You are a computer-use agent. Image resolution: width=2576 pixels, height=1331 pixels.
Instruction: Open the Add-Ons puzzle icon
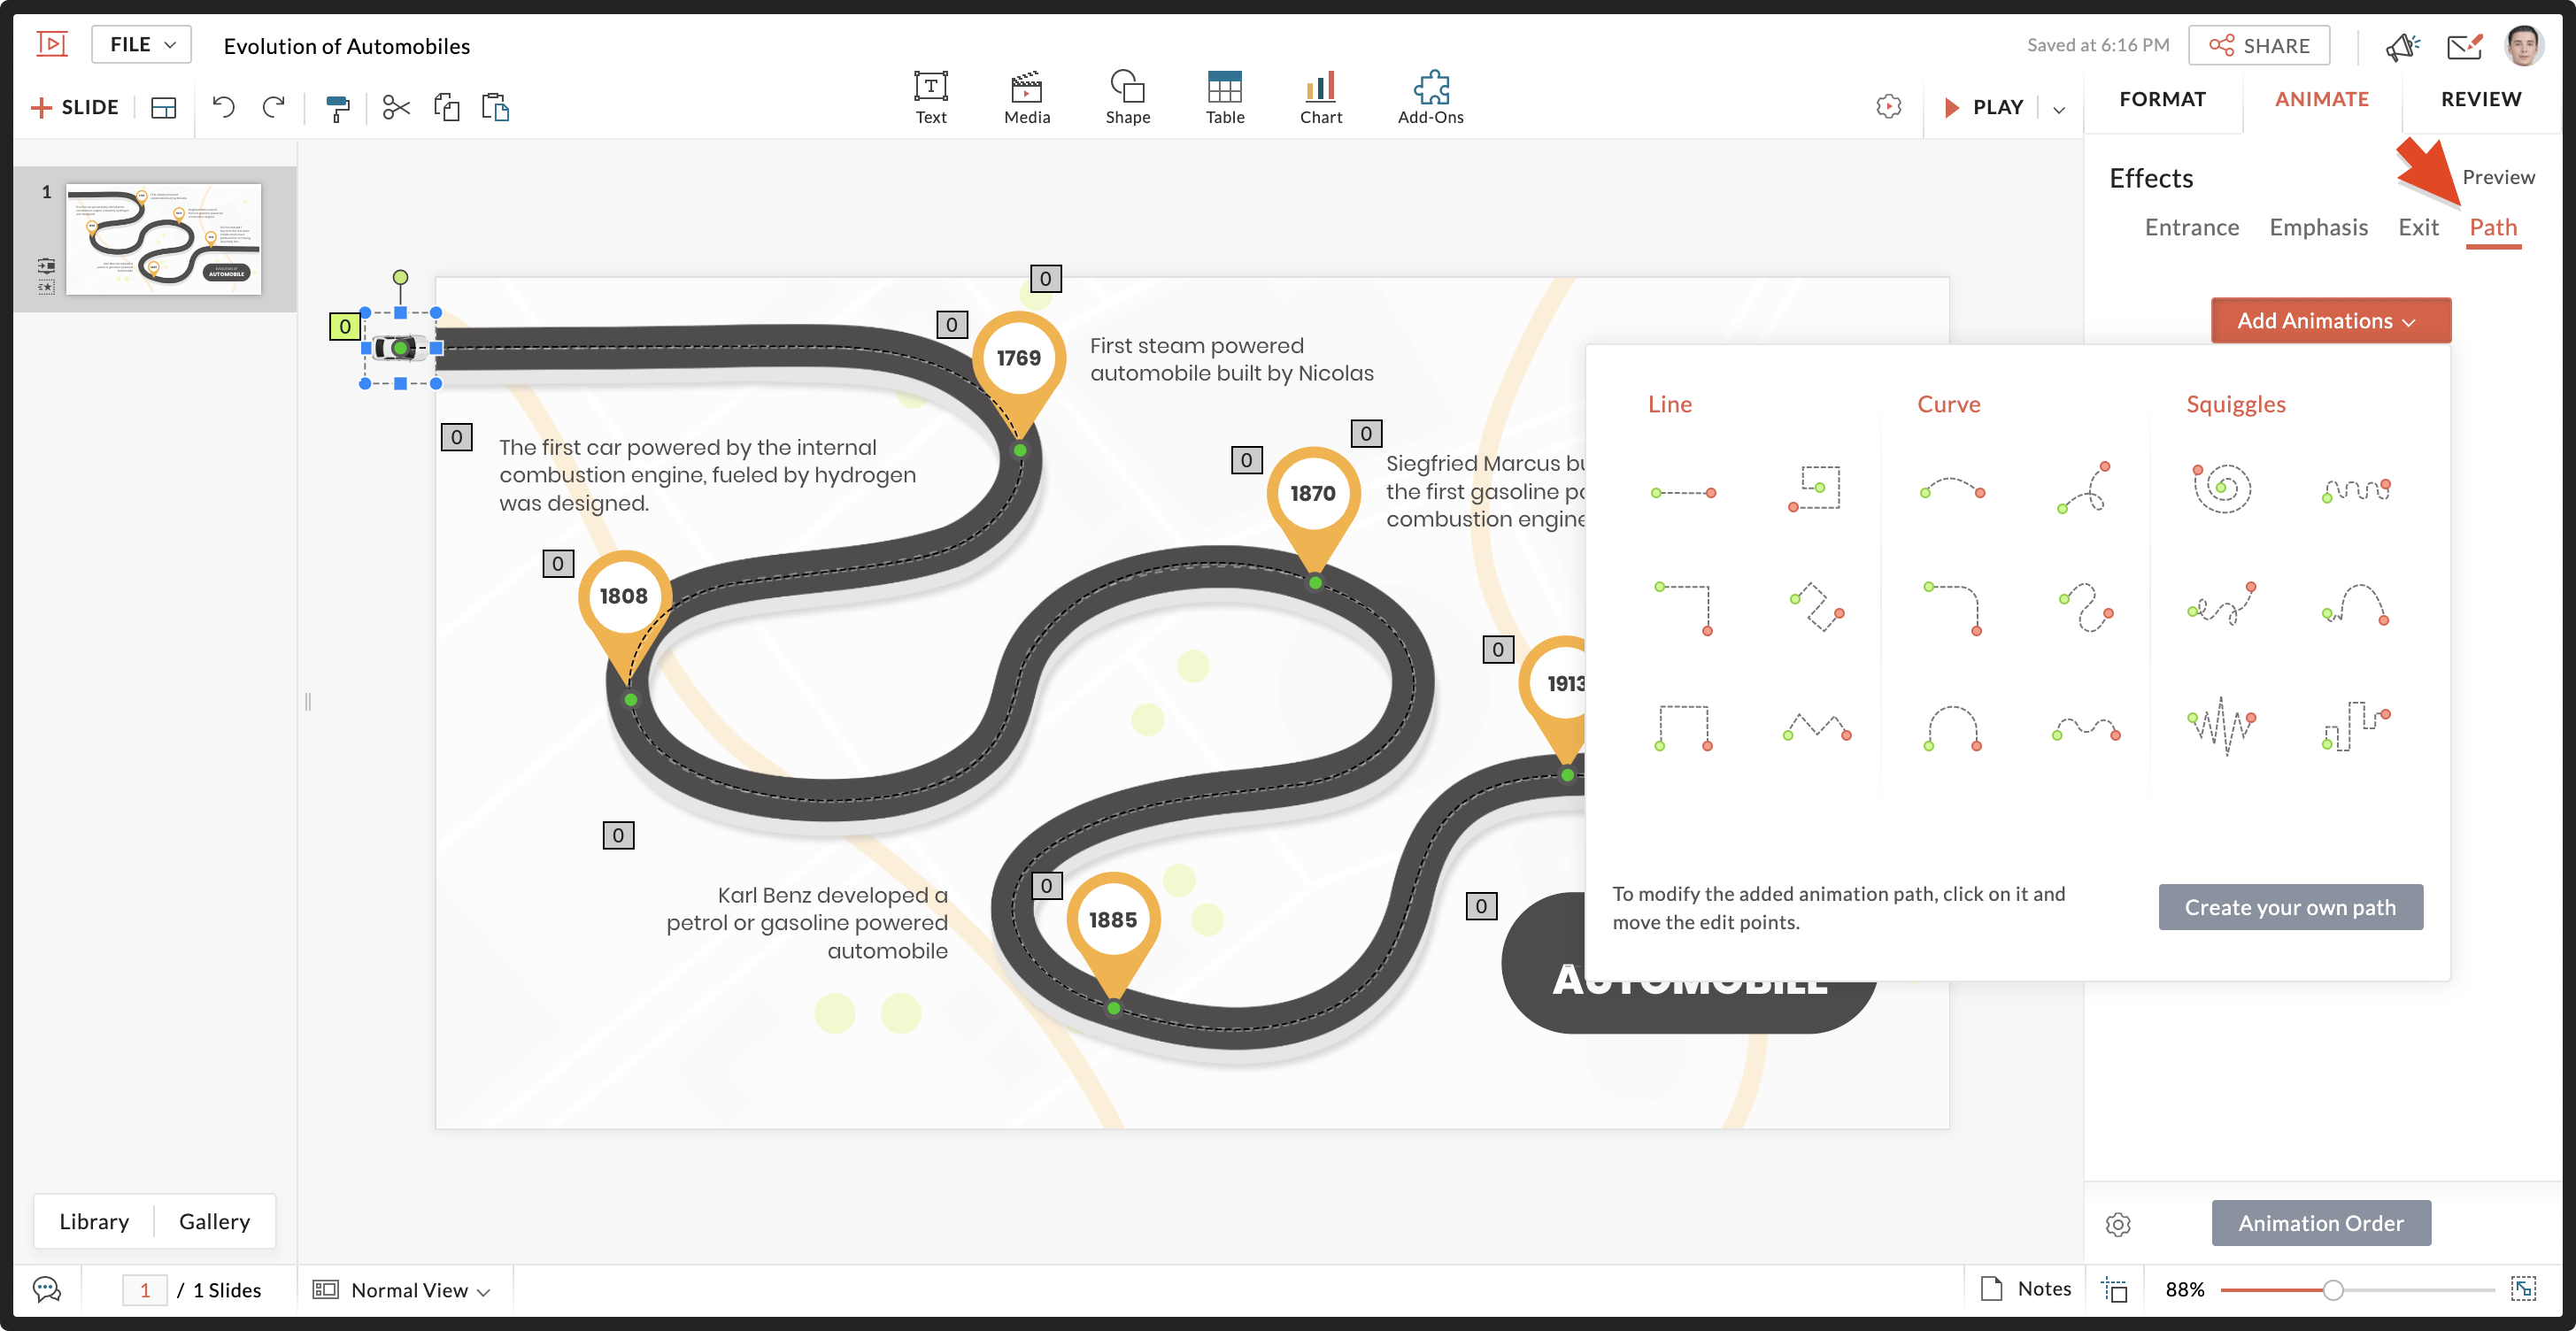(1430, 97)
